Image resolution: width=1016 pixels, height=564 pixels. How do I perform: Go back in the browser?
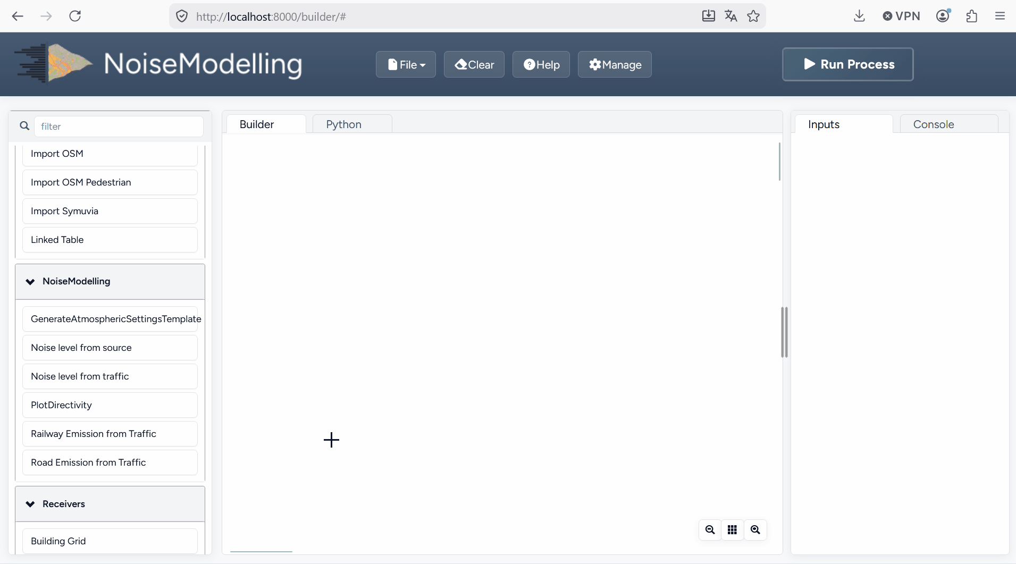[x=18, y=16]
